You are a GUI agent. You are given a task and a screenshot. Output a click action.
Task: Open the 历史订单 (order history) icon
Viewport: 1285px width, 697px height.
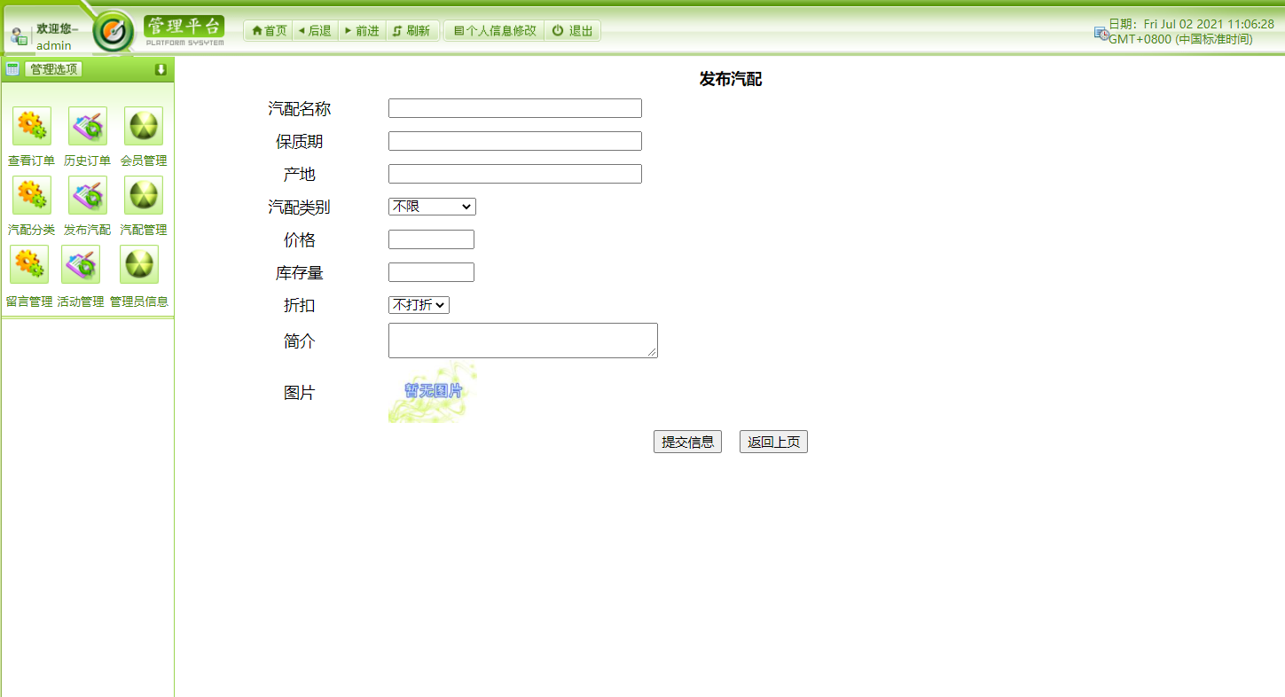click(x=85, y=126)
